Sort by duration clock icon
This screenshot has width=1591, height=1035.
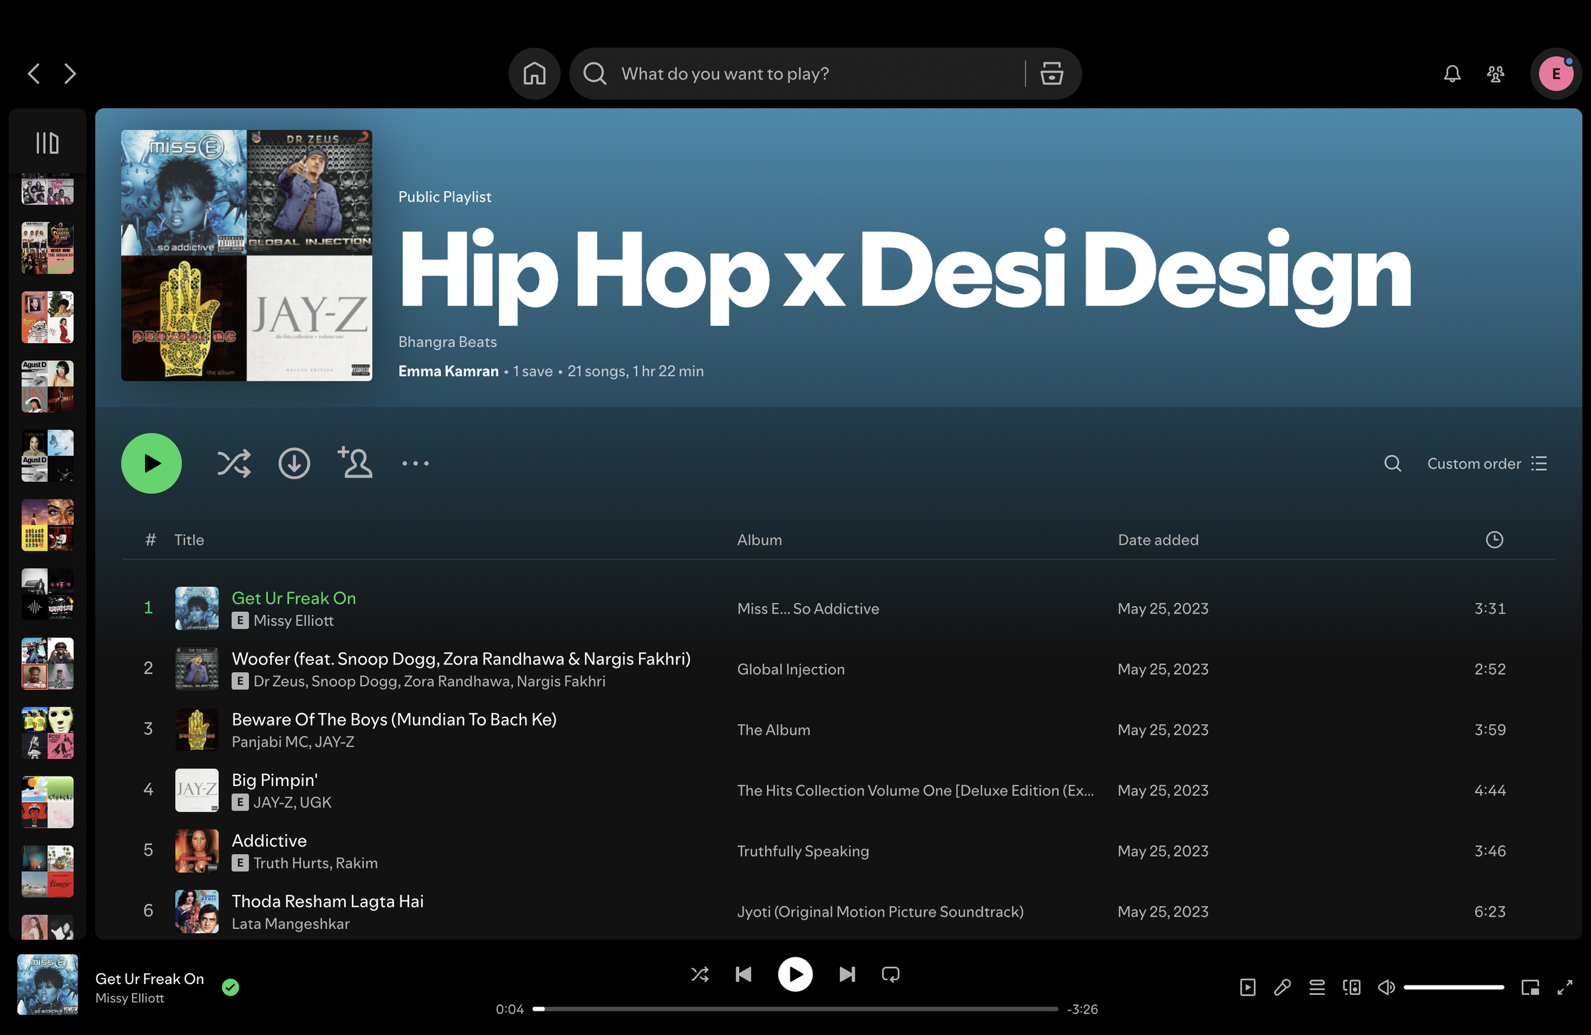click(x=1494, y=540)
